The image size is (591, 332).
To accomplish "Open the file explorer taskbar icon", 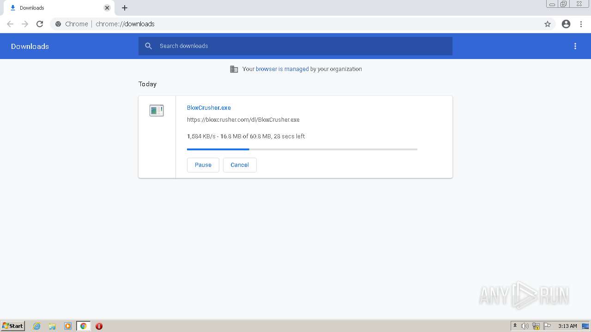I will point(52,326).
